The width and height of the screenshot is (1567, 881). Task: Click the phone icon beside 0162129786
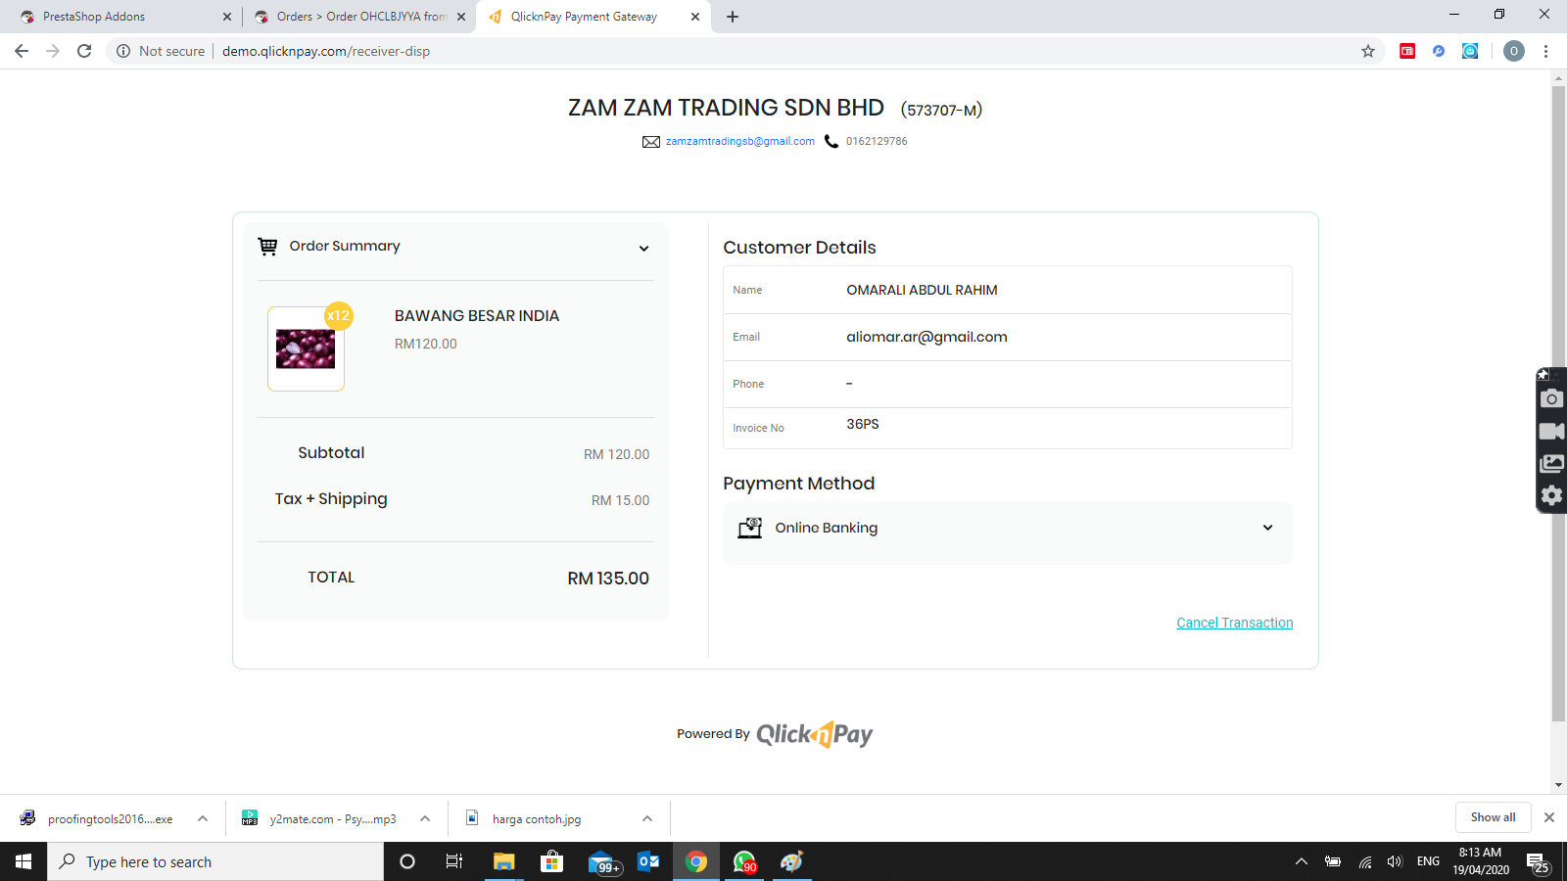click(831, 141)
